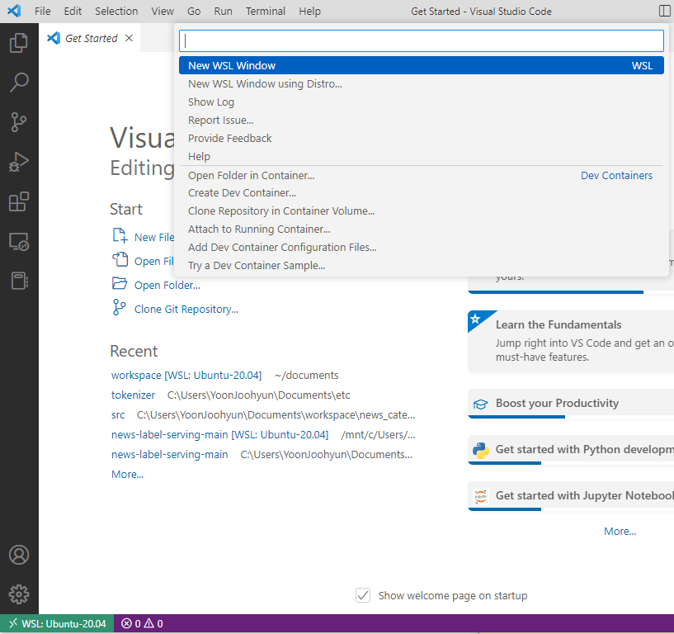
Task: Select Help in the remote command list
Action: click(x=422, y=156)
